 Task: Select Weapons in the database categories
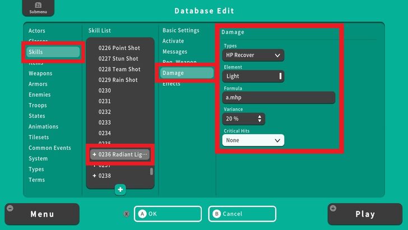[x=40, y=73]
